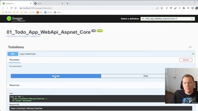
Task: Click the share page icon in address bar
Action: (x=157, y=8)
